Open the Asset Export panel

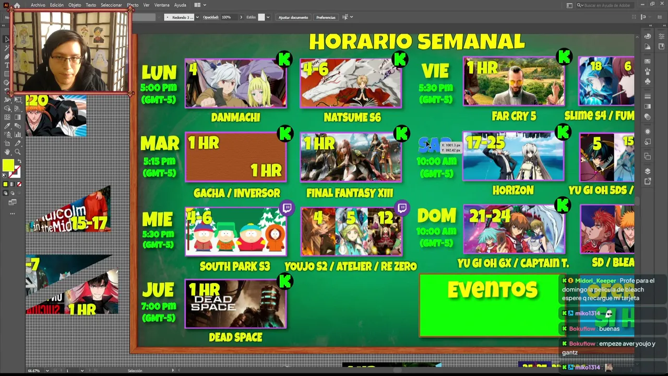[648, 181]
